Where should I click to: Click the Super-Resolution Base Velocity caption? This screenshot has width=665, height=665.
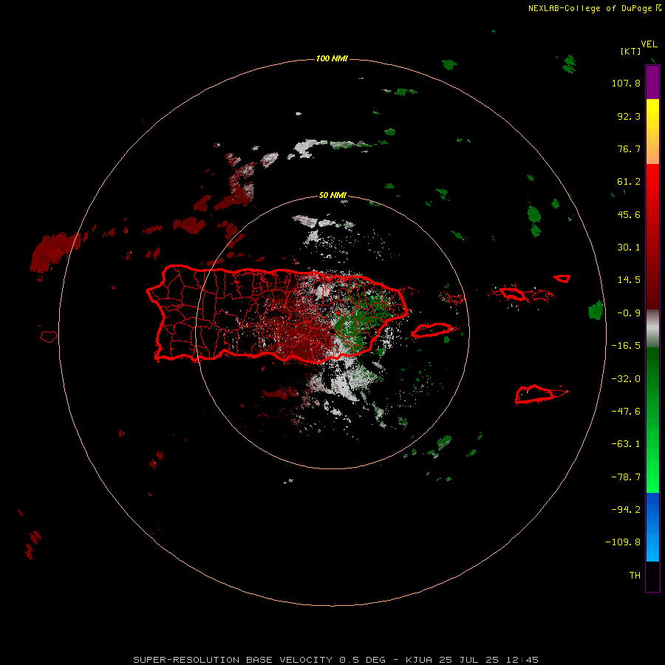tap(336, 660)
